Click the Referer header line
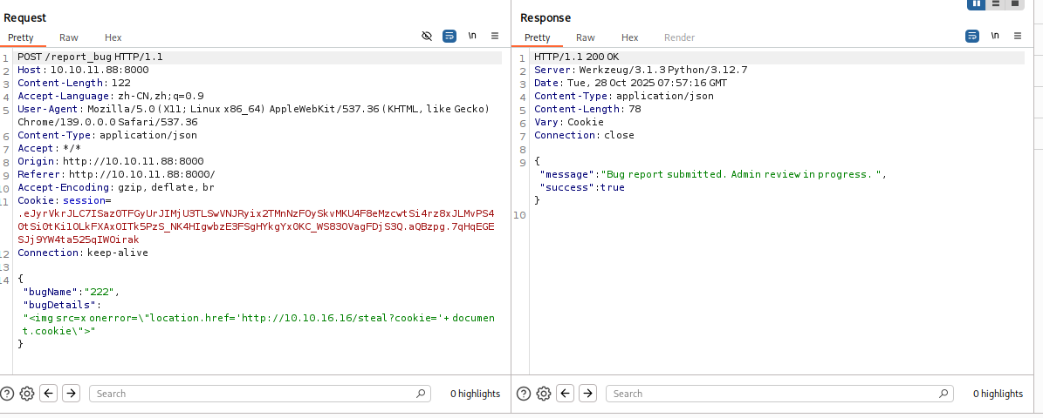The width and height of the screenshot is (1043, 418). pos(116,174)
